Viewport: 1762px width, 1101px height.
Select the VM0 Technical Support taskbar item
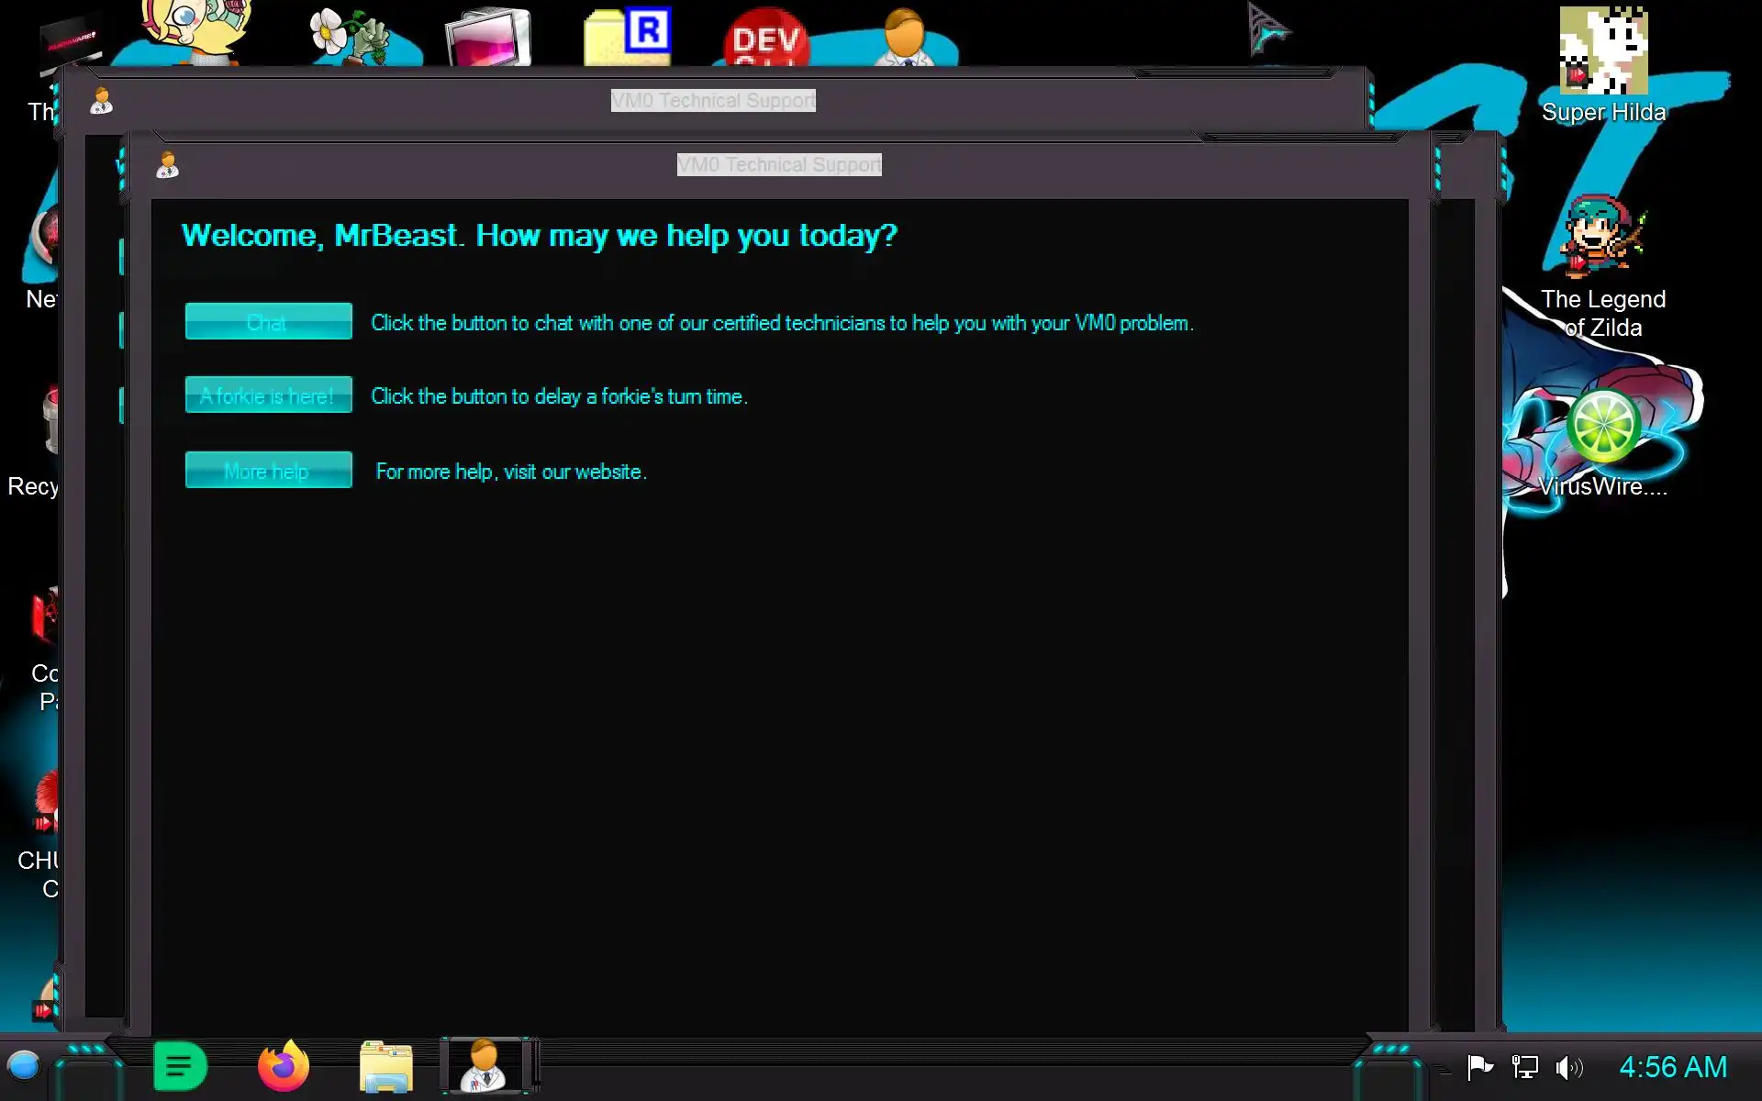click(x=484, y=1066)
